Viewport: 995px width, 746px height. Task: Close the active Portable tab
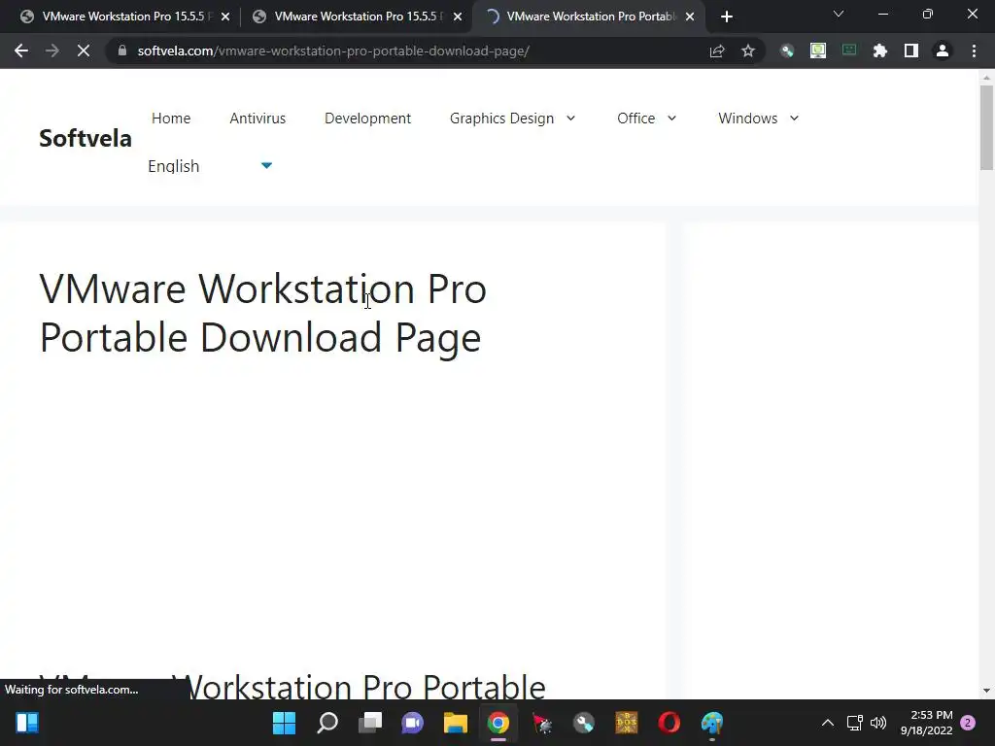pos(690,17)
